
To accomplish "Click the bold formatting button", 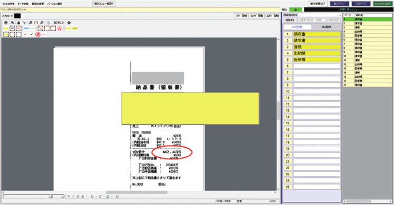I will (68, 196).
